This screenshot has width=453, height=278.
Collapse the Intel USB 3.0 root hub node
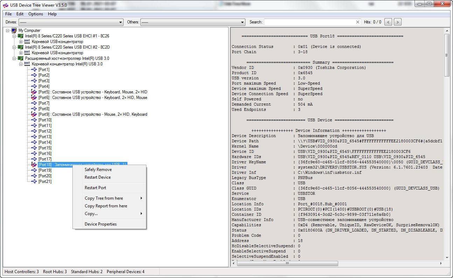21,64
